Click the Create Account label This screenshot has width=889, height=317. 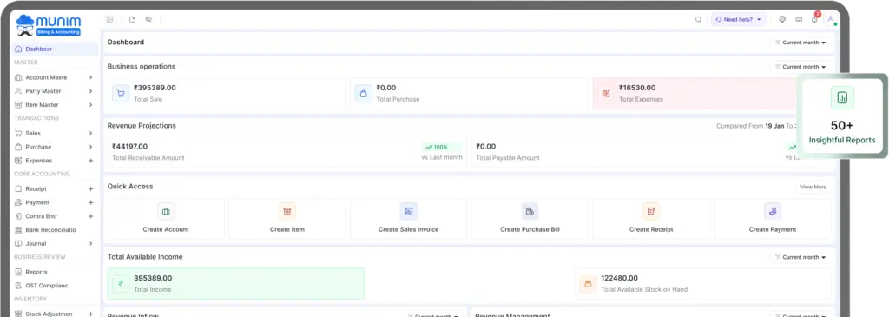click(x=166, y=229)
